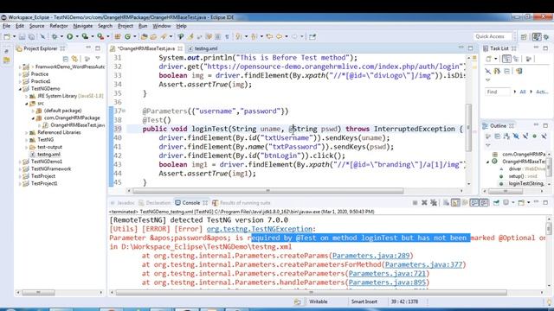The image size is (554, 311).
Task: Click the Open Type icon in toolbar
Action: coord(144,36)
